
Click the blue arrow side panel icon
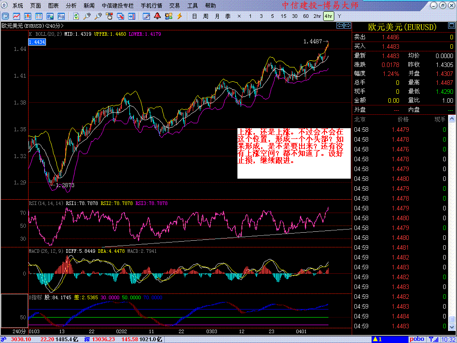(132, 16)
